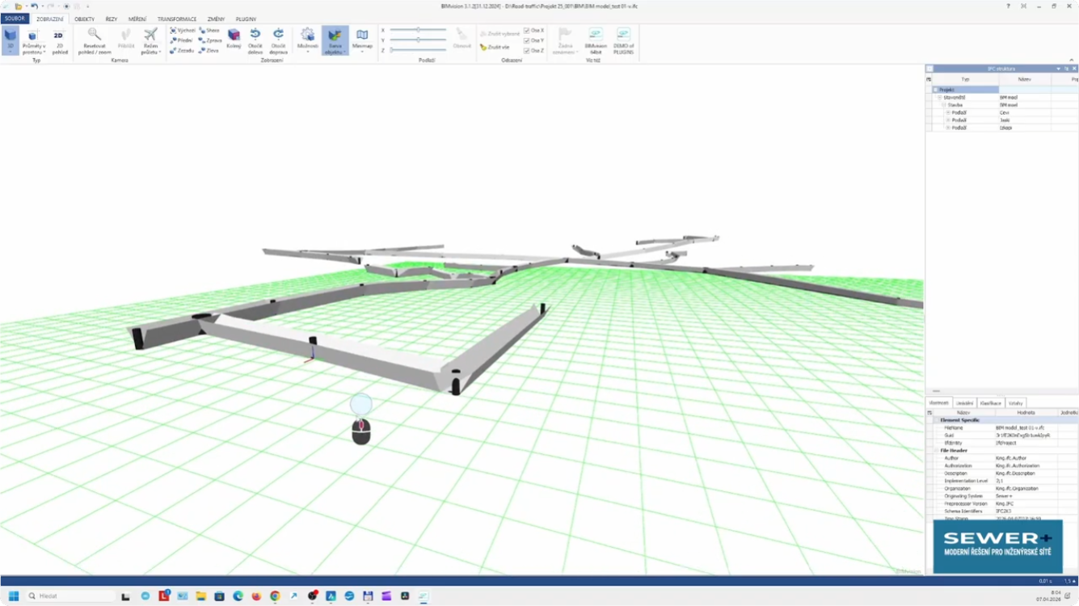
Task: Click the Windows taskbar search box
Action: coord(69,596)
